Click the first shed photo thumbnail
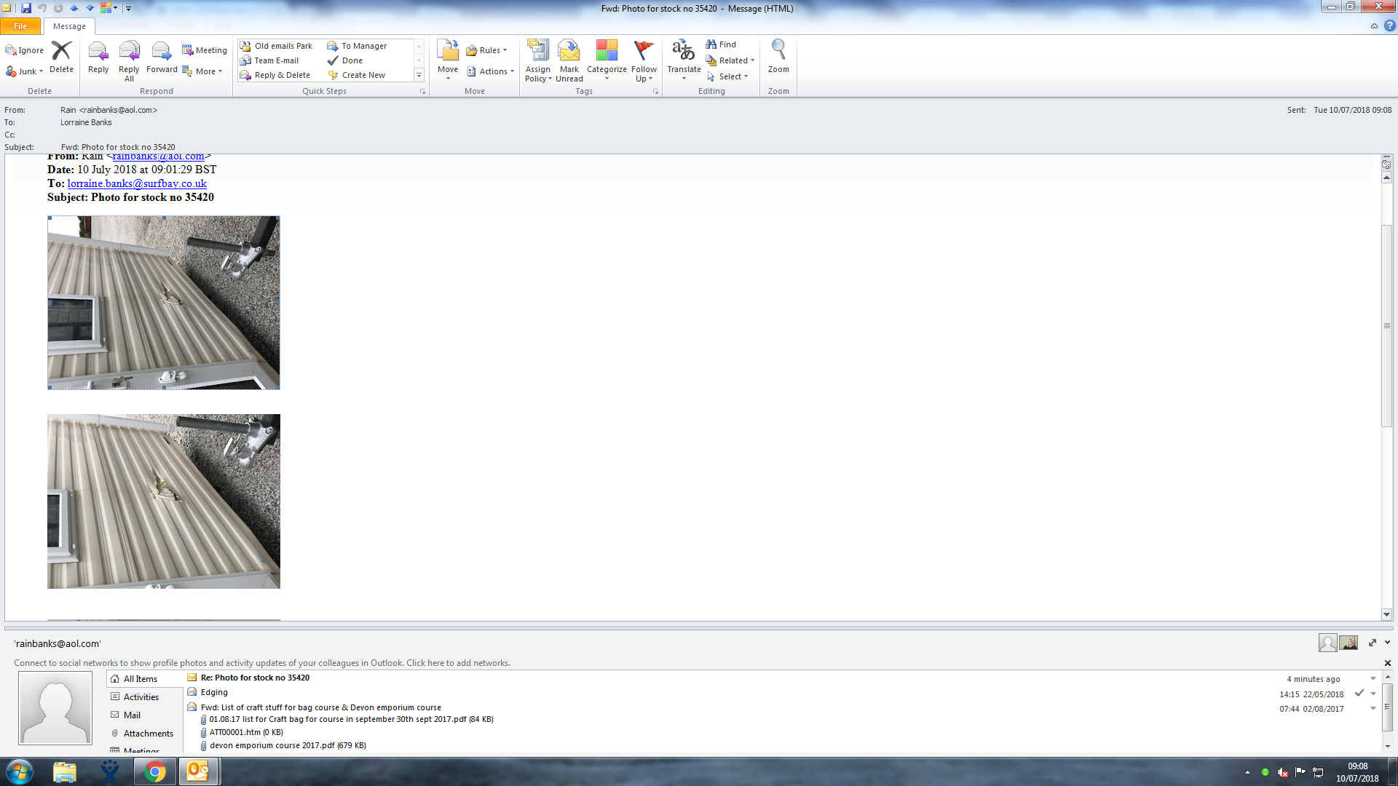The width and height of the screenshot is (1398, 786). 164,303
